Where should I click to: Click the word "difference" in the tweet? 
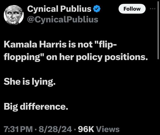click(x=43, y=106)
